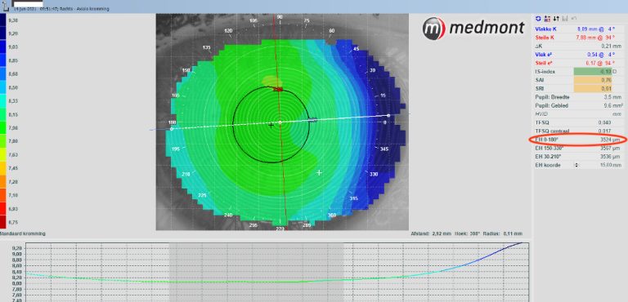Click the 8,15 green scale swatch

pyautogui.click(x=2, y=114)
